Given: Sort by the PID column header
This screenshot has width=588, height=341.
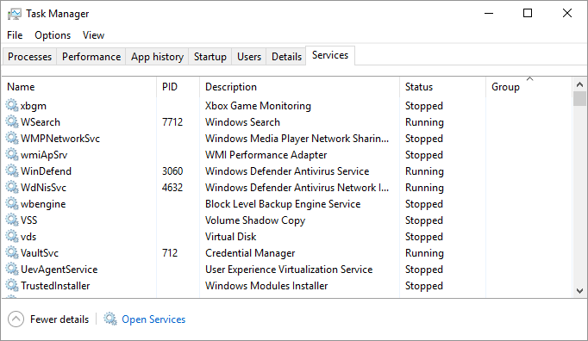Looking at the screenshot, I should pyautogui.click(x=178, y=87).
